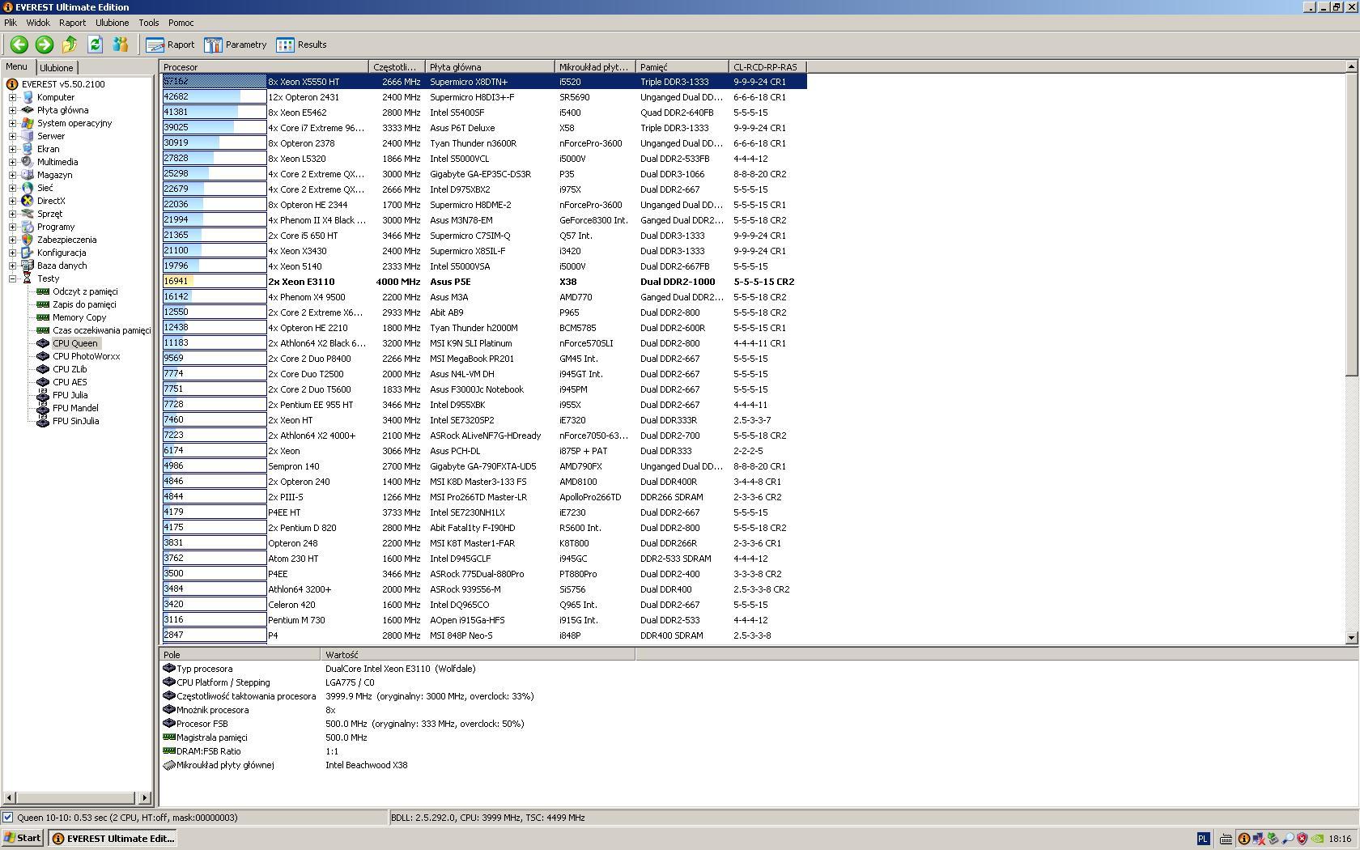Toggle the checkbox in the status bar

tap(8, 818)
